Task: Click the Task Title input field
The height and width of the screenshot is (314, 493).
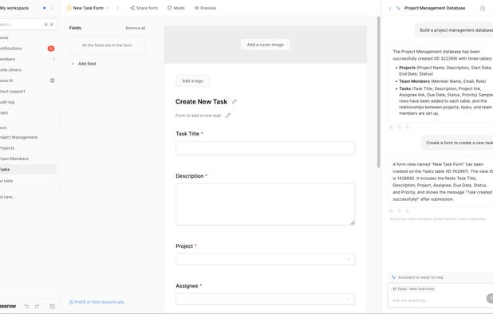Action: (x=266, y=148)
